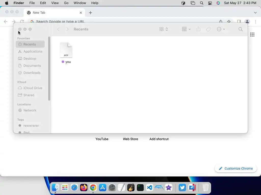Click the Siri icon in the menu bar
Screen dimensions: 261x195
coord(218,3)
